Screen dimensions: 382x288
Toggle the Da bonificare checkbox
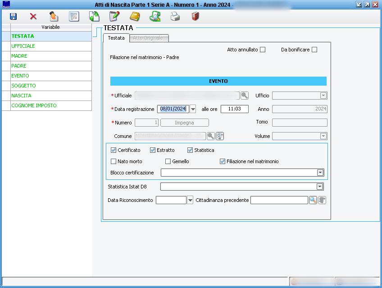point(314,50)
